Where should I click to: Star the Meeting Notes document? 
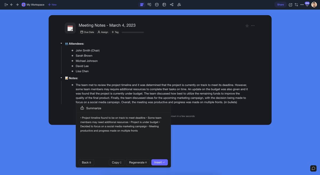247,26
